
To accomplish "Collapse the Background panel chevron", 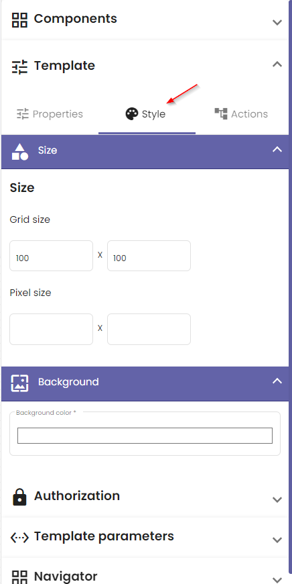I will [277, 381].
